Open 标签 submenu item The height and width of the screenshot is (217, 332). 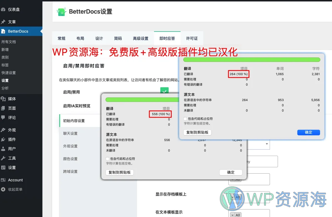(x=5, y=65)
